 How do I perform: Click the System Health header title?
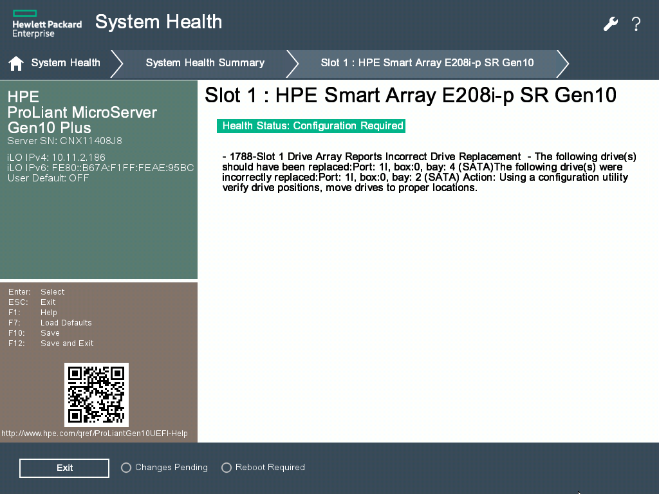[158, 22]
